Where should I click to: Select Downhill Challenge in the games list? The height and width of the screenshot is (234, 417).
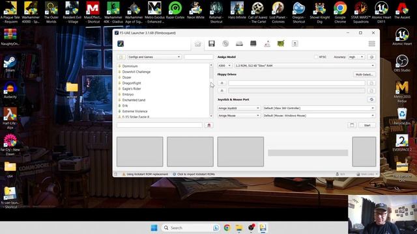[x=136, y=71]
